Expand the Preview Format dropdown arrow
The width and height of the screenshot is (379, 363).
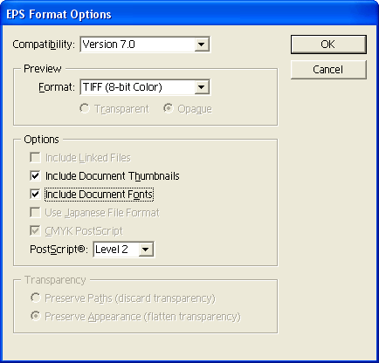point(202,87)
